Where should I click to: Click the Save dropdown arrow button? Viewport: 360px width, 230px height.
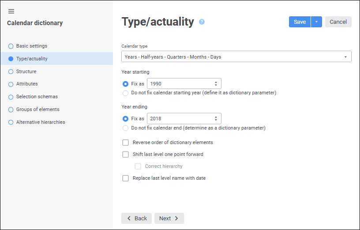pos(316,22)
